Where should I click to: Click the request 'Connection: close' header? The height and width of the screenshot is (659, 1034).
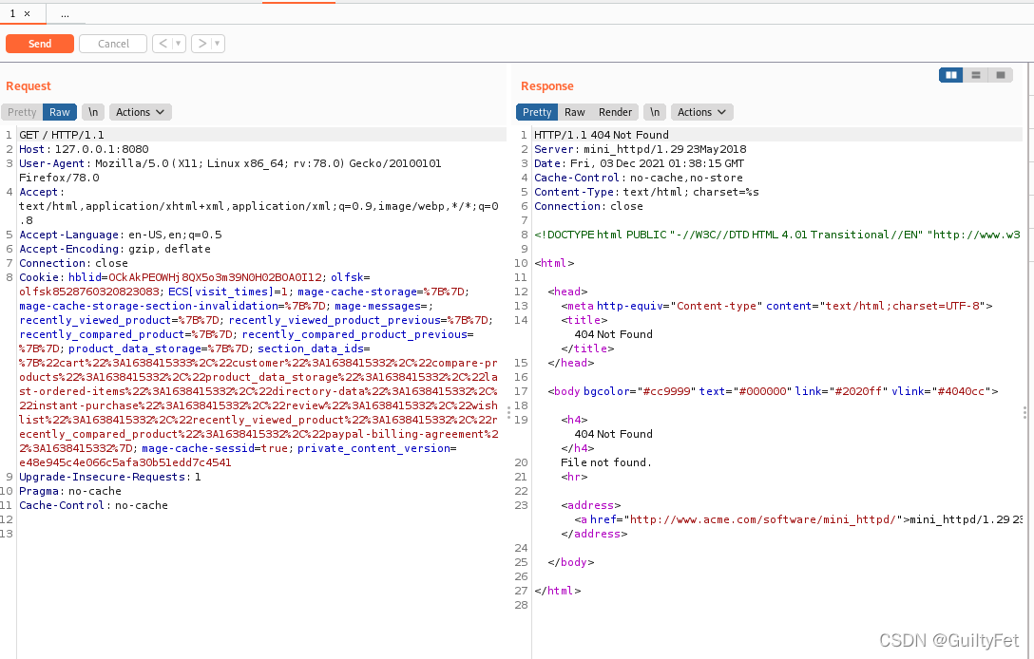click(73, 264)
